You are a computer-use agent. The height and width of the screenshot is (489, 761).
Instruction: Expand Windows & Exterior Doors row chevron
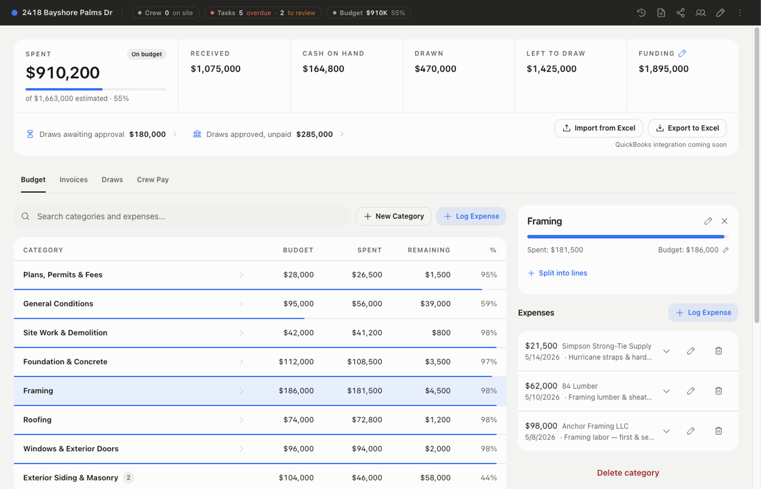(x=242, y=449)
